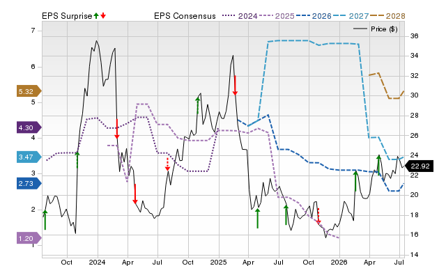This screenshot has width=446, height=266.
Task: Click the 2025 x-axis label
Action: click(x=218, y=262)
